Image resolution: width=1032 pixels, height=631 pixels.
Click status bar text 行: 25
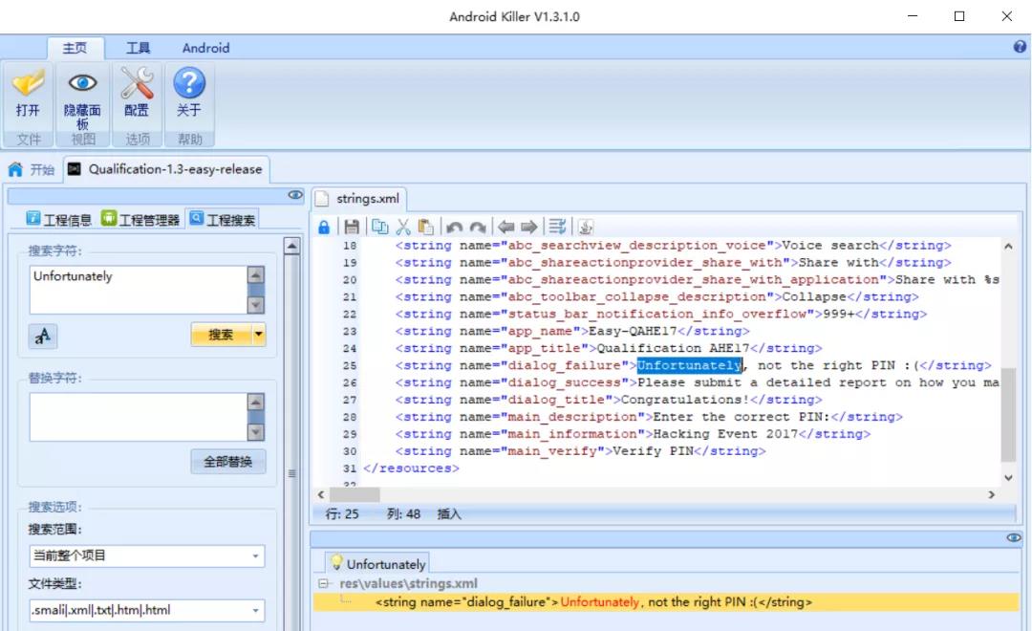[342, 513]
